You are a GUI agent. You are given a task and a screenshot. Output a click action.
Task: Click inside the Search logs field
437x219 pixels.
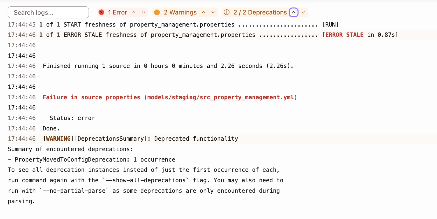(x=48, y=12)
